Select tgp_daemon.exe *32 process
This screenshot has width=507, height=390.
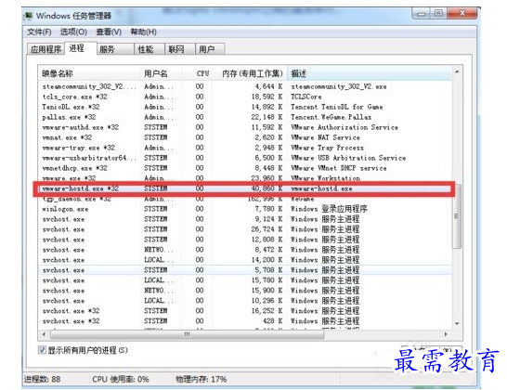click(x=245, y=199)
